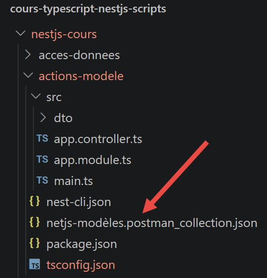Click the blue TS icon of tsconfig.json
Viewport: 267px width, 278px height.
click(x=35, y=264)
